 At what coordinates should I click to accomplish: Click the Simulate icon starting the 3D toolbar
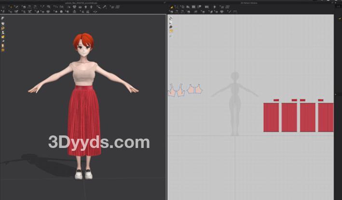tap(2, 7)
